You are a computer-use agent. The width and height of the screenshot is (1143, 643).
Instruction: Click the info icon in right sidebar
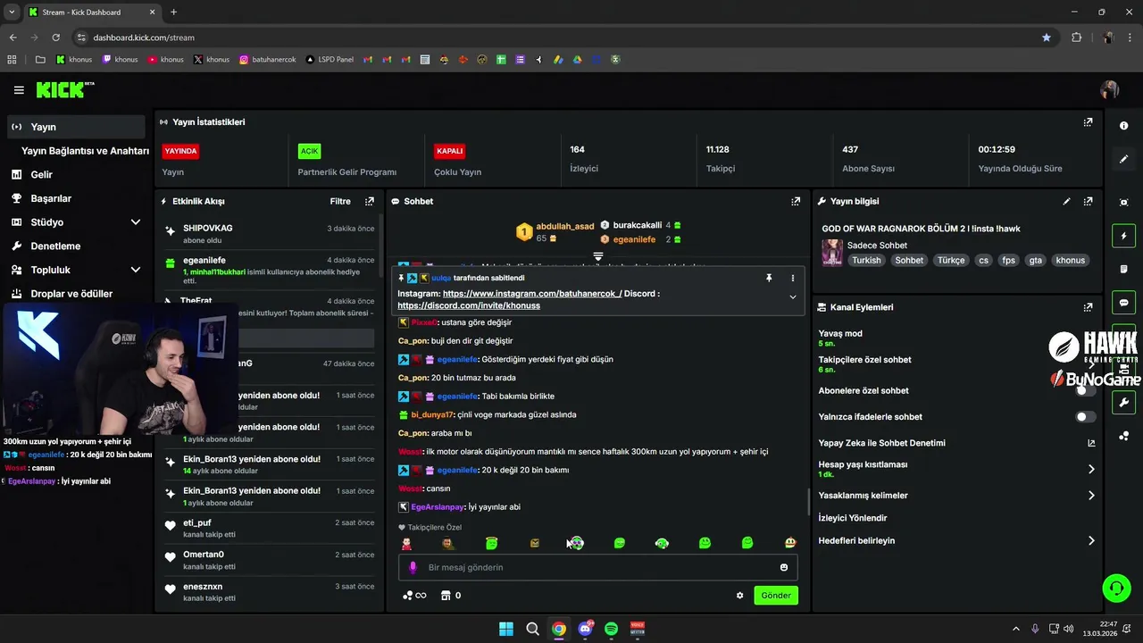click(1124, 126)
